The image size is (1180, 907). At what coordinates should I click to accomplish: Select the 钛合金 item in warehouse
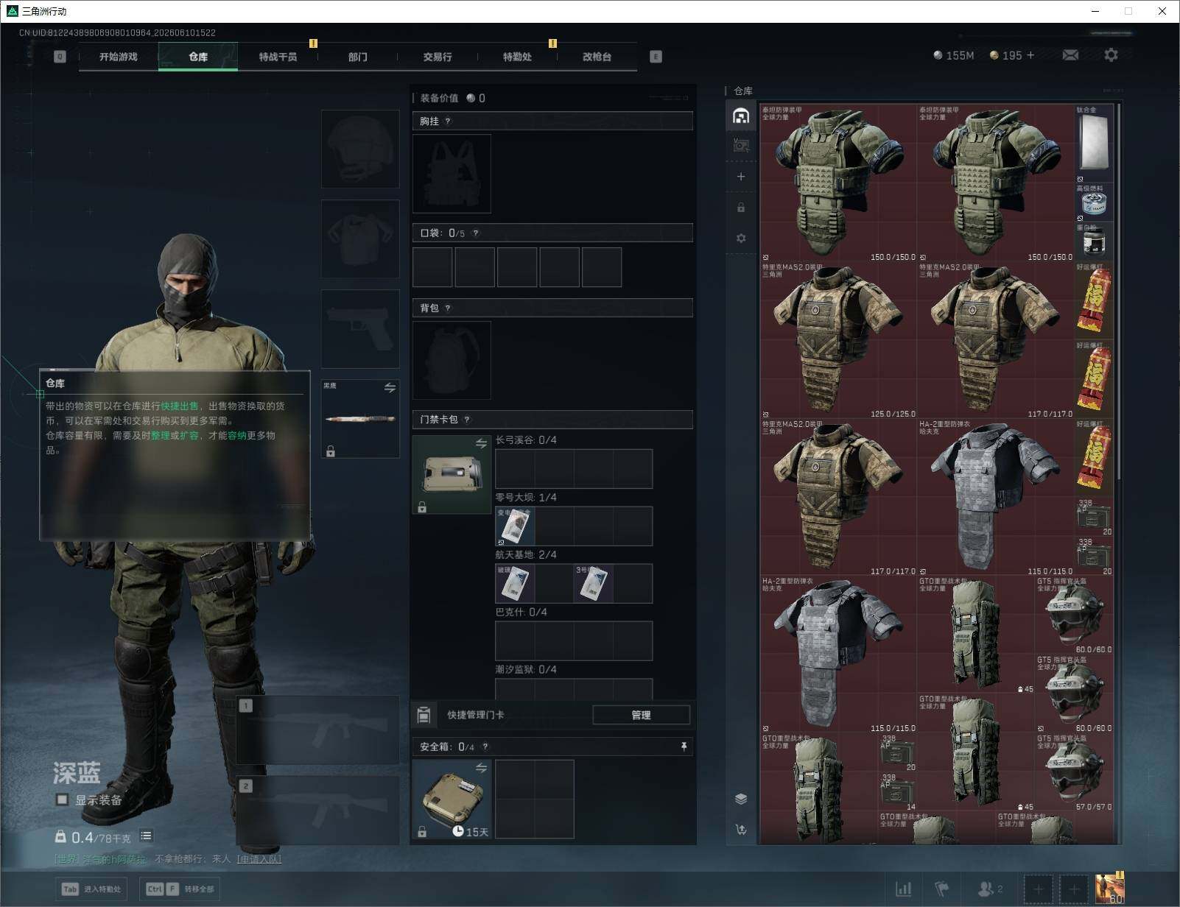(1094, 143)
